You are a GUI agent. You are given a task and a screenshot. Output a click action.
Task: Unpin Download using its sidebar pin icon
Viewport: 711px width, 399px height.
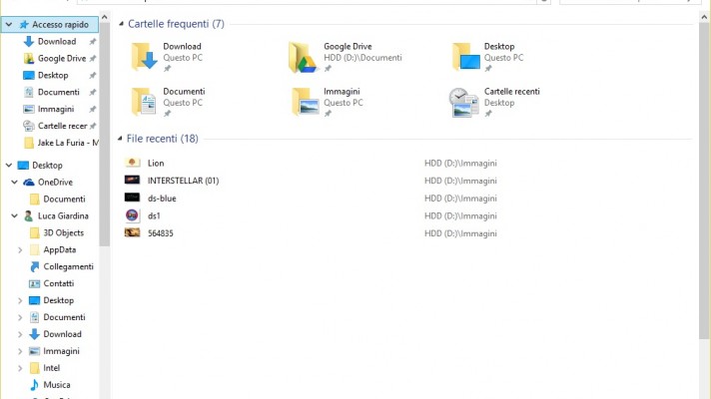(93, 42)
